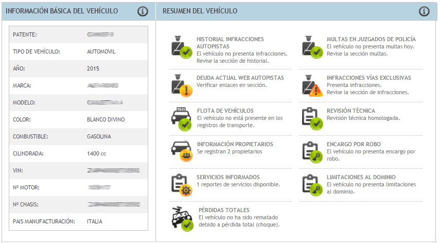Click the VIN label
This screenshot has height=243, width=440.
(x=18, y=170)
